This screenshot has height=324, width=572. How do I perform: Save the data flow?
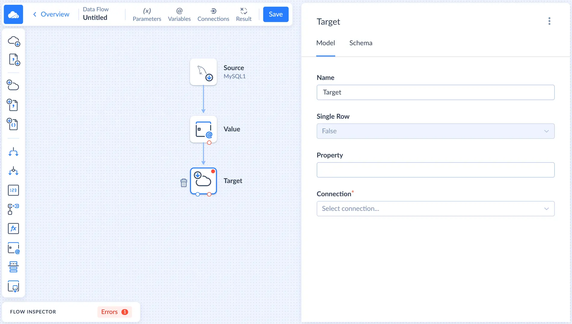click(x=276, y=14)
